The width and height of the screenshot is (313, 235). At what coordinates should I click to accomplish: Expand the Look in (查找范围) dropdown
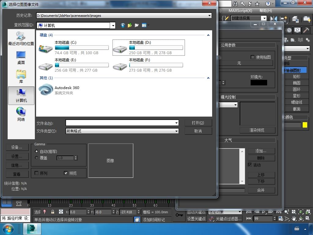pyautogui.click(x=113, y=25)
